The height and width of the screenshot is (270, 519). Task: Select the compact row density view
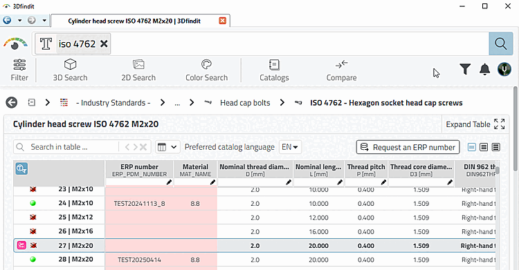472,147
